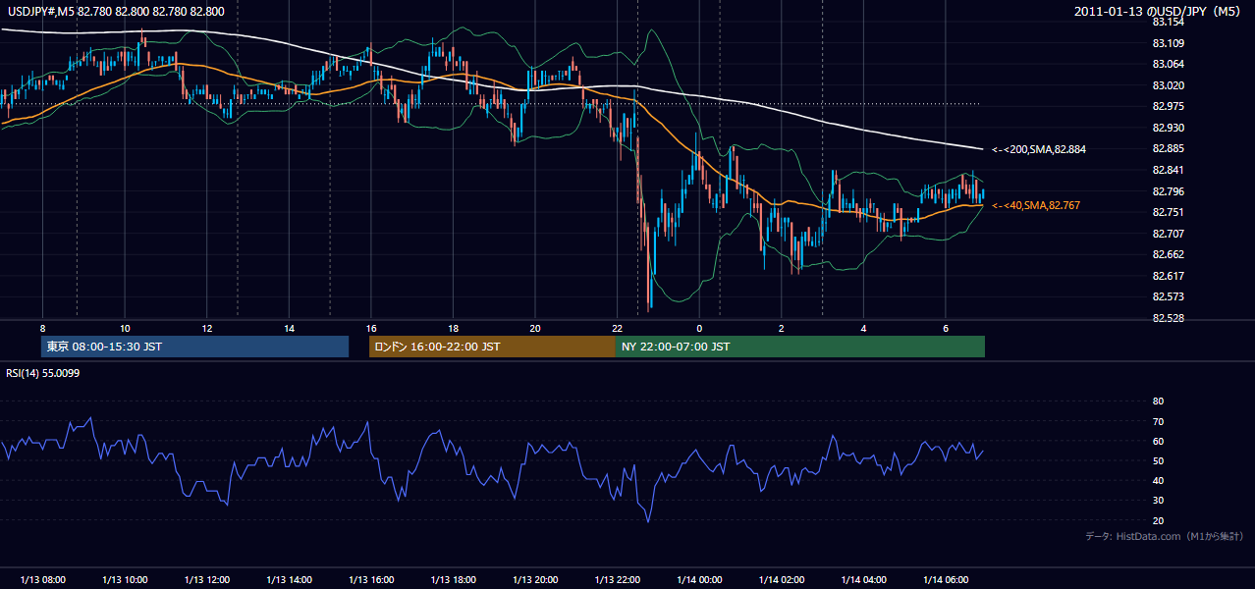1255x589 pixels.
Task: Click the 1/13 20:00 date label
Action: 535,580
